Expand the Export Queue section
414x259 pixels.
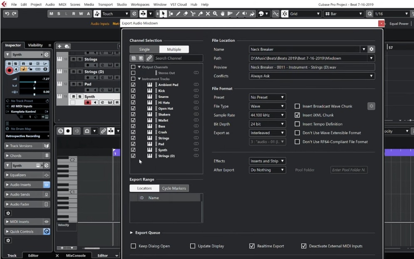coord(132,233)
